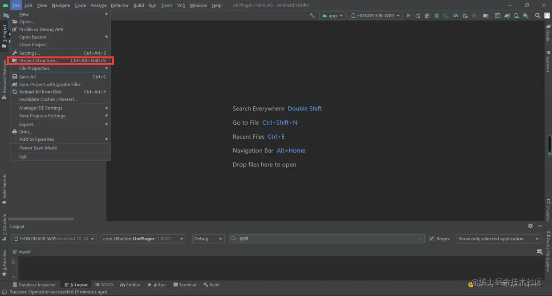This screenshot has width=552, height=296.
Task: Expand the File Properties submenu
Action: (x=60, y=68)
